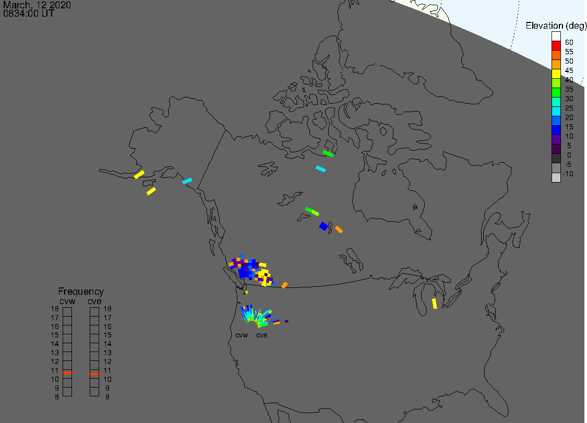Select the bright green legend swatch beside 35
This screenshot has height=423, width=587.
(x=556, y=92)
